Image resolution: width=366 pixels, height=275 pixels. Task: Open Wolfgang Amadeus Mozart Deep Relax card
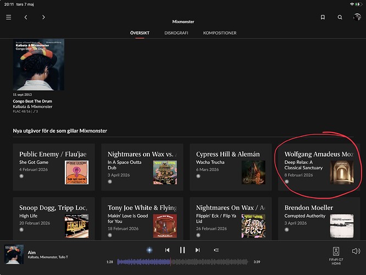319,167
